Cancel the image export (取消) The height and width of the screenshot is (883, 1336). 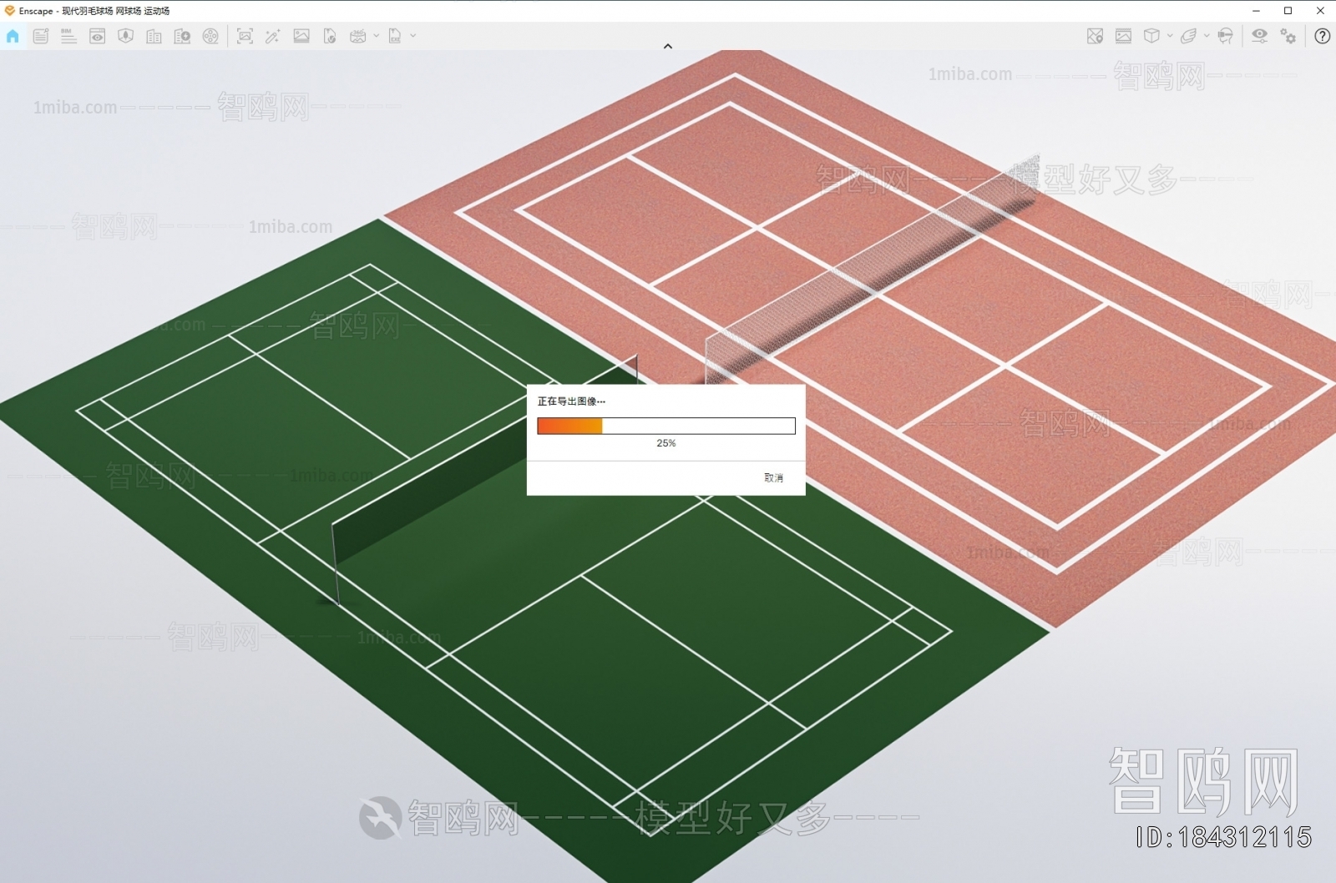point(773,478)
